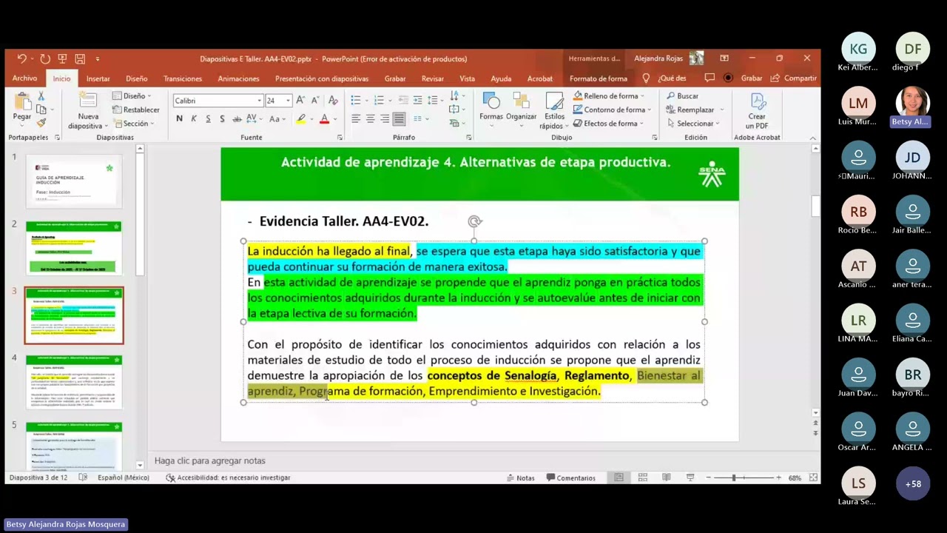Click the Format Painter brush icon
947x533 pixels.
pyautogui.click(x=41, y=123)
